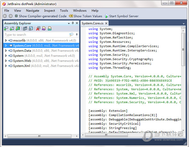Open the Inspect menu

(x=49, y=11)
